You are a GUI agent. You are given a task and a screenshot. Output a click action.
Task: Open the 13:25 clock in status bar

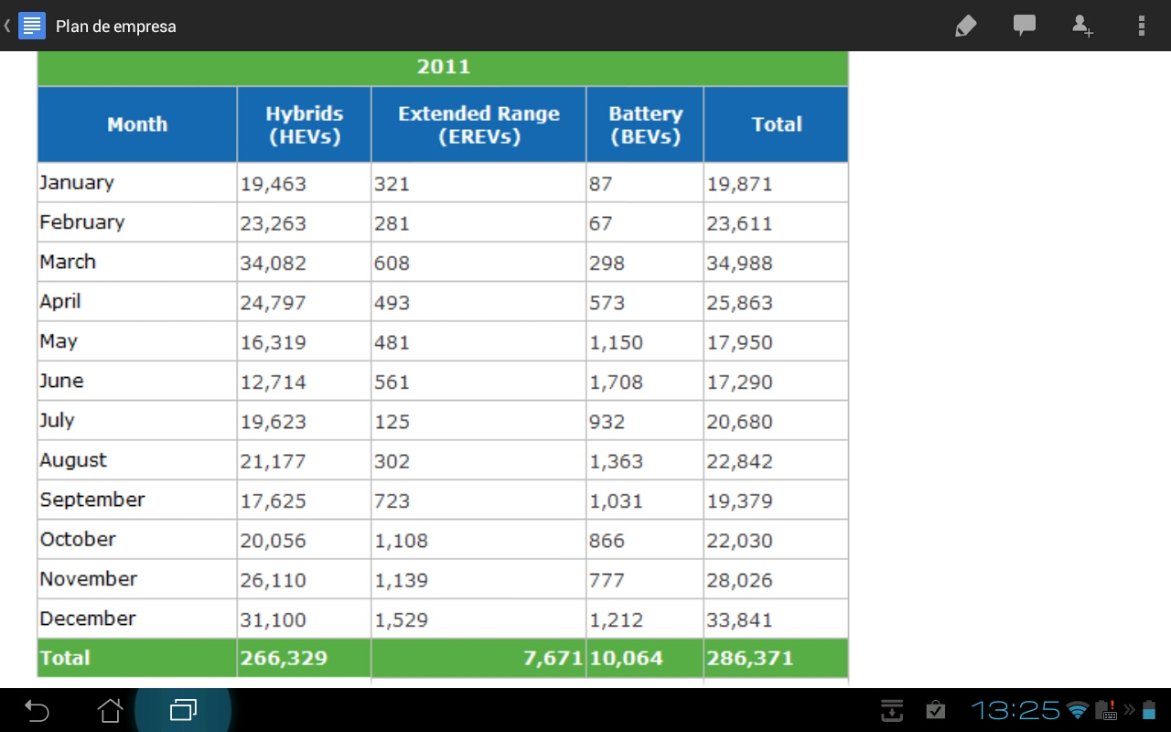click(1015, 710)
